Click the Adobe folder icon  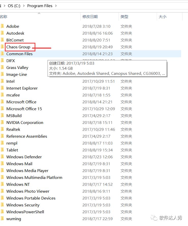pos(2,26)
